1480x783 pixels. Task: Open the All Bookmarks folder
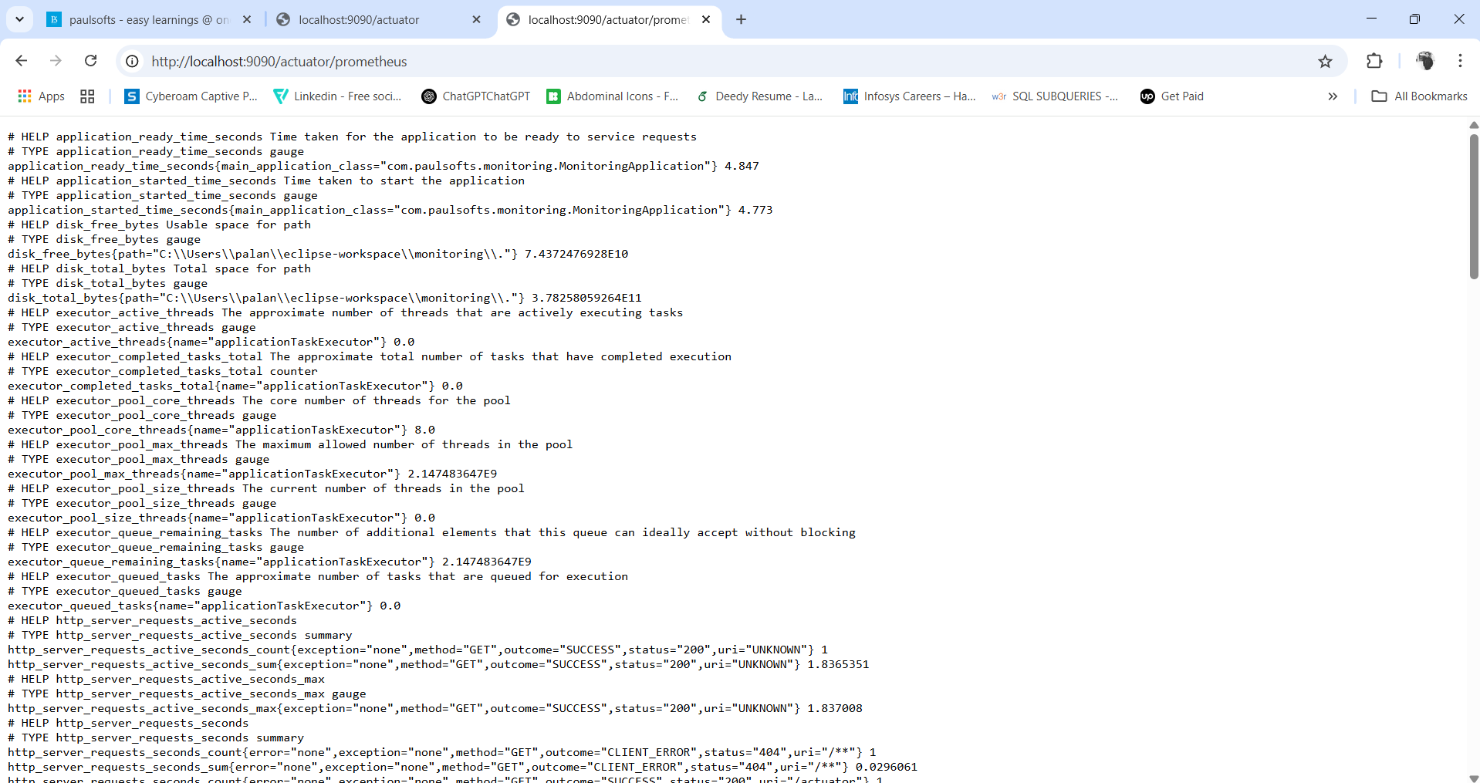tap(1420, 96)
